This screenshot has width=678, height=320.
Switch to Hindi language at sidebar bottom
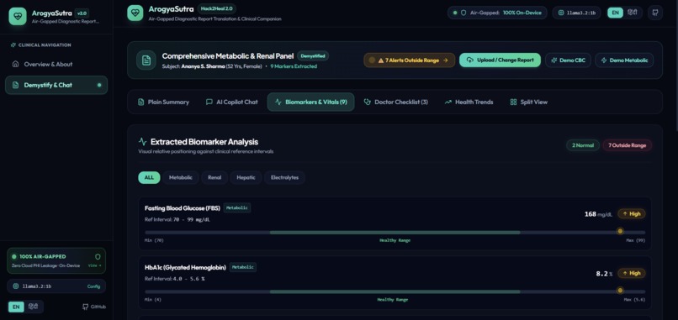click(x=34, y=307)
